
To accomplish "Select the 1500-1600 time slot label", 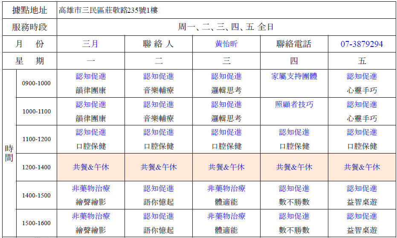I will [36, 223].
